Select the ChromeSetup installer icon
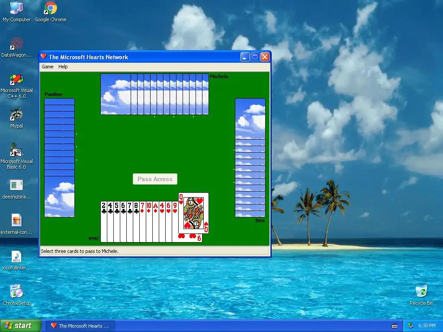Image resolution: width=443 pixels, height=332 pixels. click(16, 295)
